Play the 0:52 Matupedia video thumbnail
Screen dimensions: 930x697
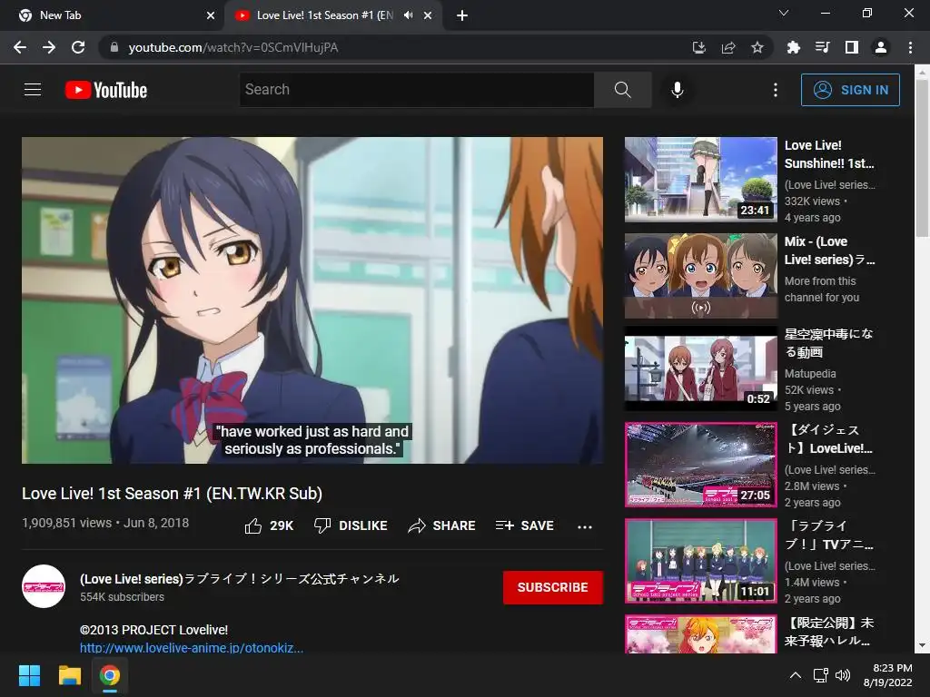click(700, 368)
